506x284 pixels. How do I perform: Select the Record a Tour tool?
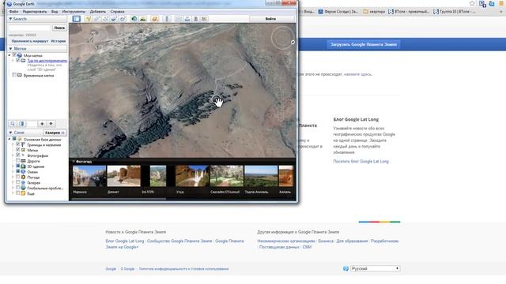(123, 19)
